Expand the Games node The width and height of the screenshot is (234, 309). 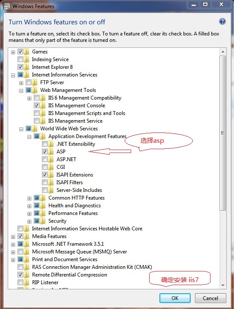pos(13,52)
